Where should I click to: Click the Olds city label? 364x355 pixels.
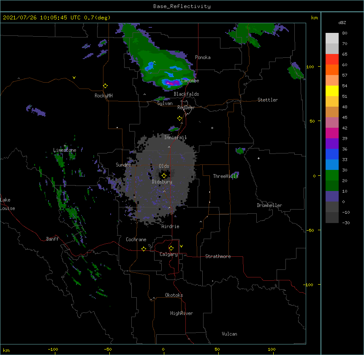164,166
